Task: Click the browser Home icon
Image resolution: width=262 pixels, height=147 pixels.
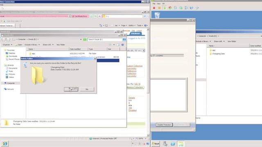Action: point(101,25)
